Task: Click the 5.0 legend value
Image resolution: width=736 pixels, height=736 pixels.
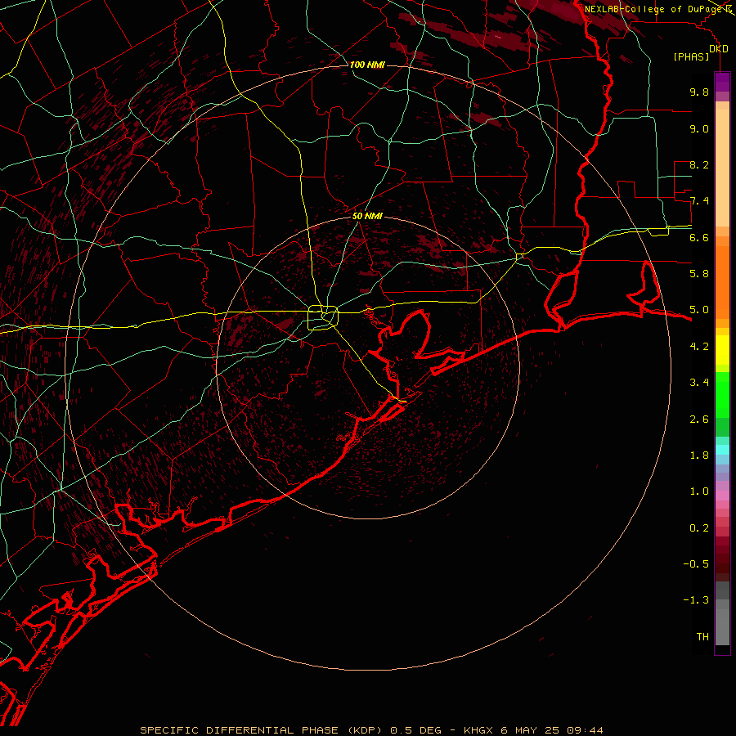Action: click(x=699, y=310)
